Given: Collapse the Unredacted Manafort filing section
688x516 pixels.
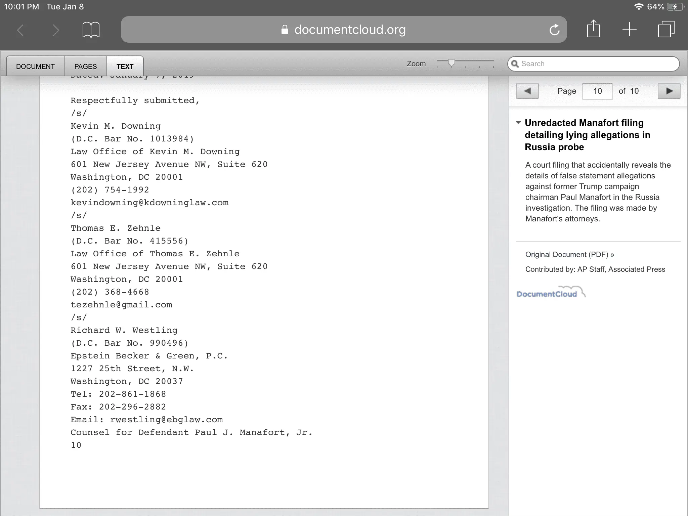Looking at the screenshot, I should click(518, 123).
